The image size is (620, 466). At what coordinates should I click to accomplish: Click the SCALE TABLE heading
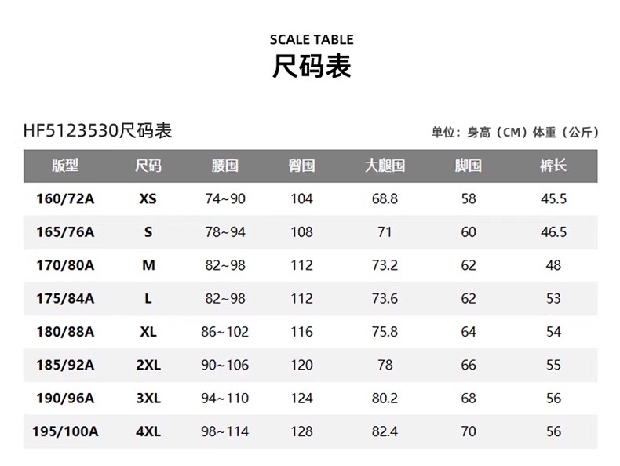coord(312,40)
